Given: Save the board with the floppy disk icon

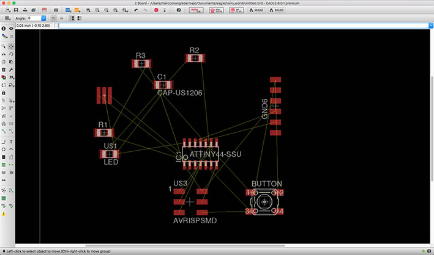Looking at the screenshot, I should [16, 10].
